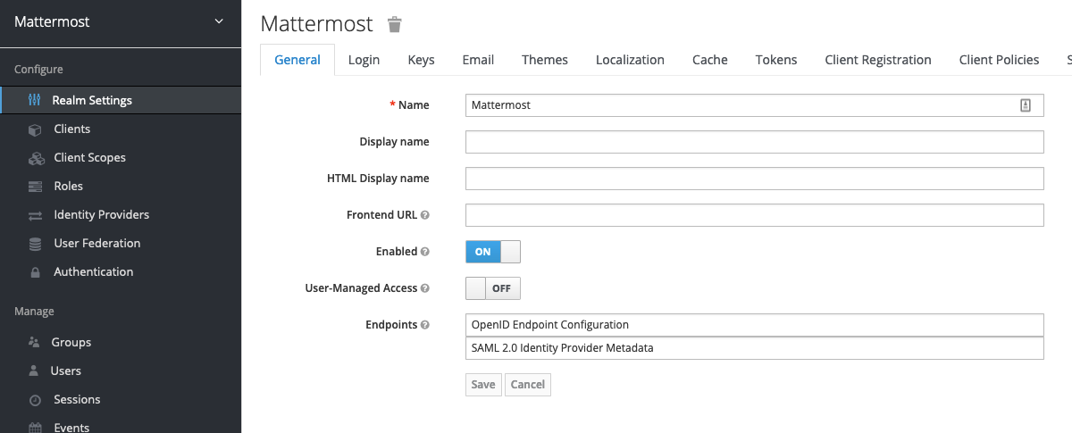The image size is (1072, 433).
Task: Click the autofill icon in Name field
Action: (1026, 105)
